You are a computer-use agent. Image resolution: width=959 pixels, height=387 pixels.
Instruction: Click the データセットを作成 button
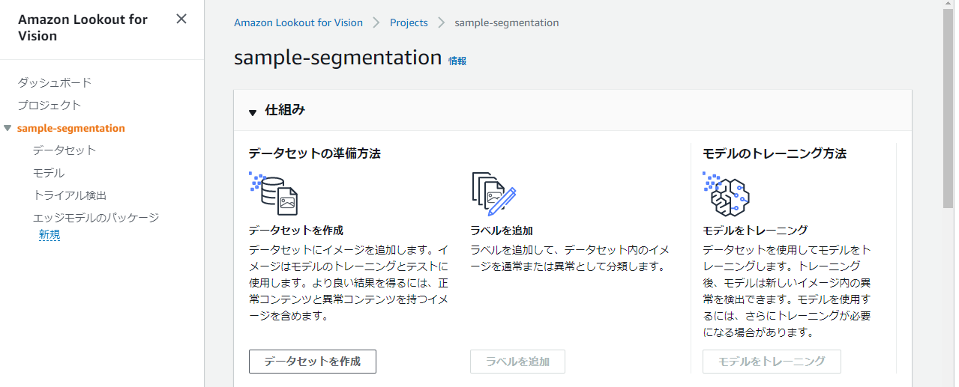click(x=313, y=362)
